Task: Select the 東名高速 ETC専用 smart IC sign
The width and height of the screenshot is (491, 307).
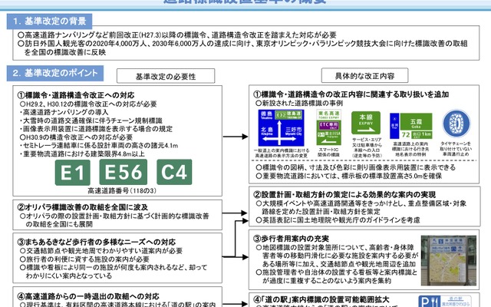Action: (x=329, y=127)
